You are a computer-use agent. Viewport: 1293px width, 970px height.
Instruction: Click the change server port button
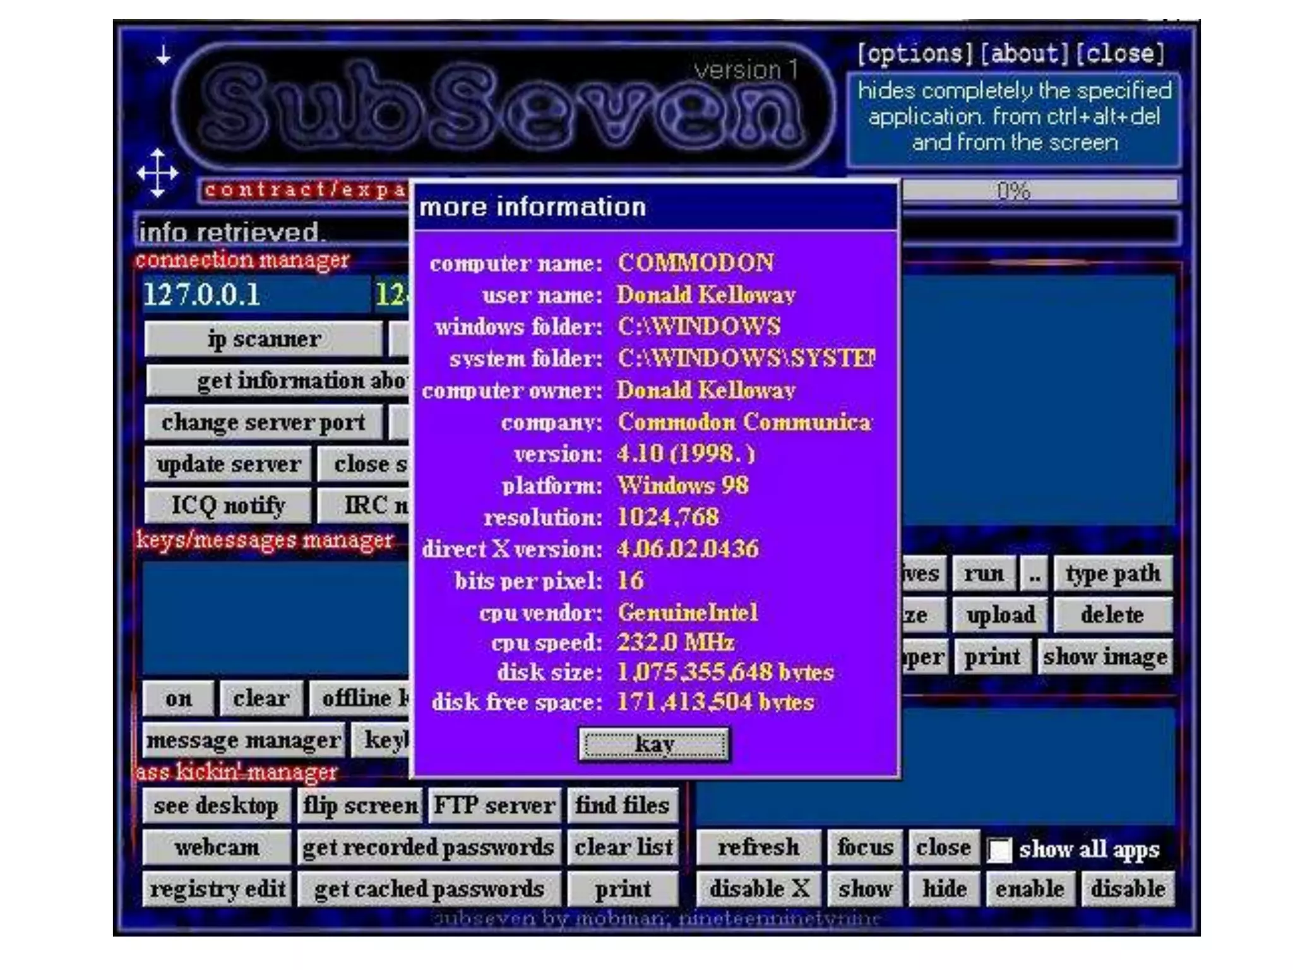[263, 422]
